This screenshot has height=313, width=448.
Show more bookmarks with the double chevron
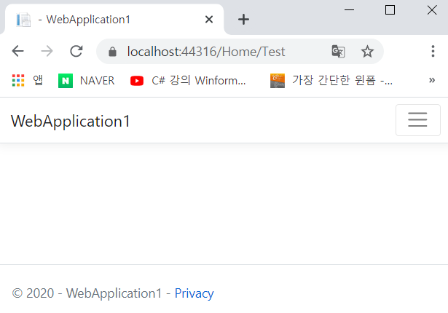pos(432,80)
